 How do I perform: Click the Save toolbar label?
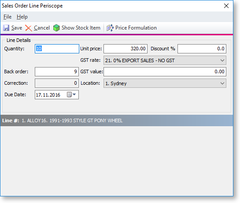(17, 28)
